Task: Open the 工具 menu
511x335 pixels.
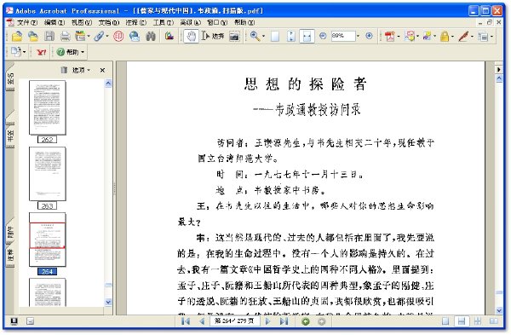Action: pos(164,22)
